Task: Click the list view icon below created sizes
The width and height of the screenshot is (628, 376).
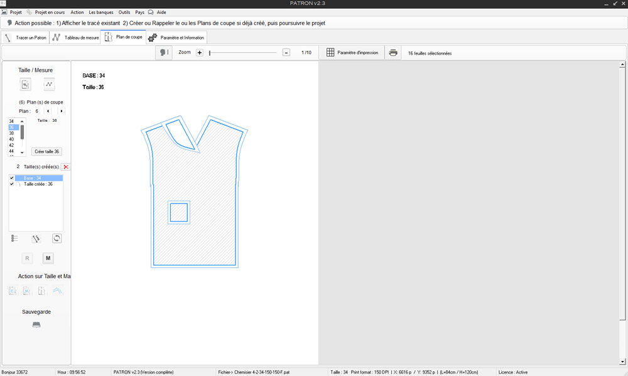Action: [15, 239]
